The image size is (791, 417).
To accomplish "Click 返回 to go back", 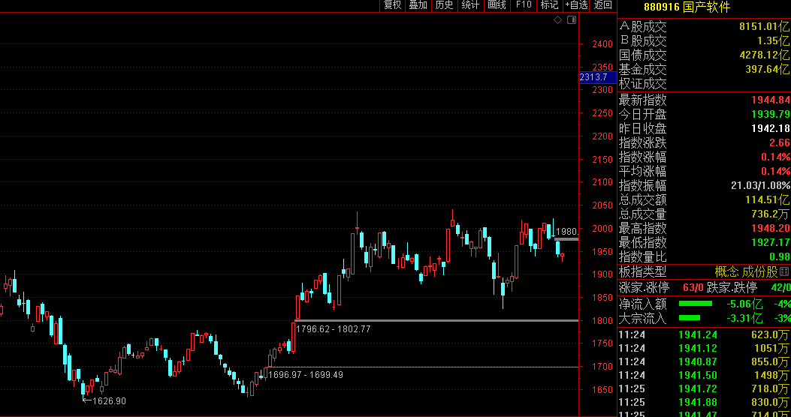I will [x=603, y=5].
